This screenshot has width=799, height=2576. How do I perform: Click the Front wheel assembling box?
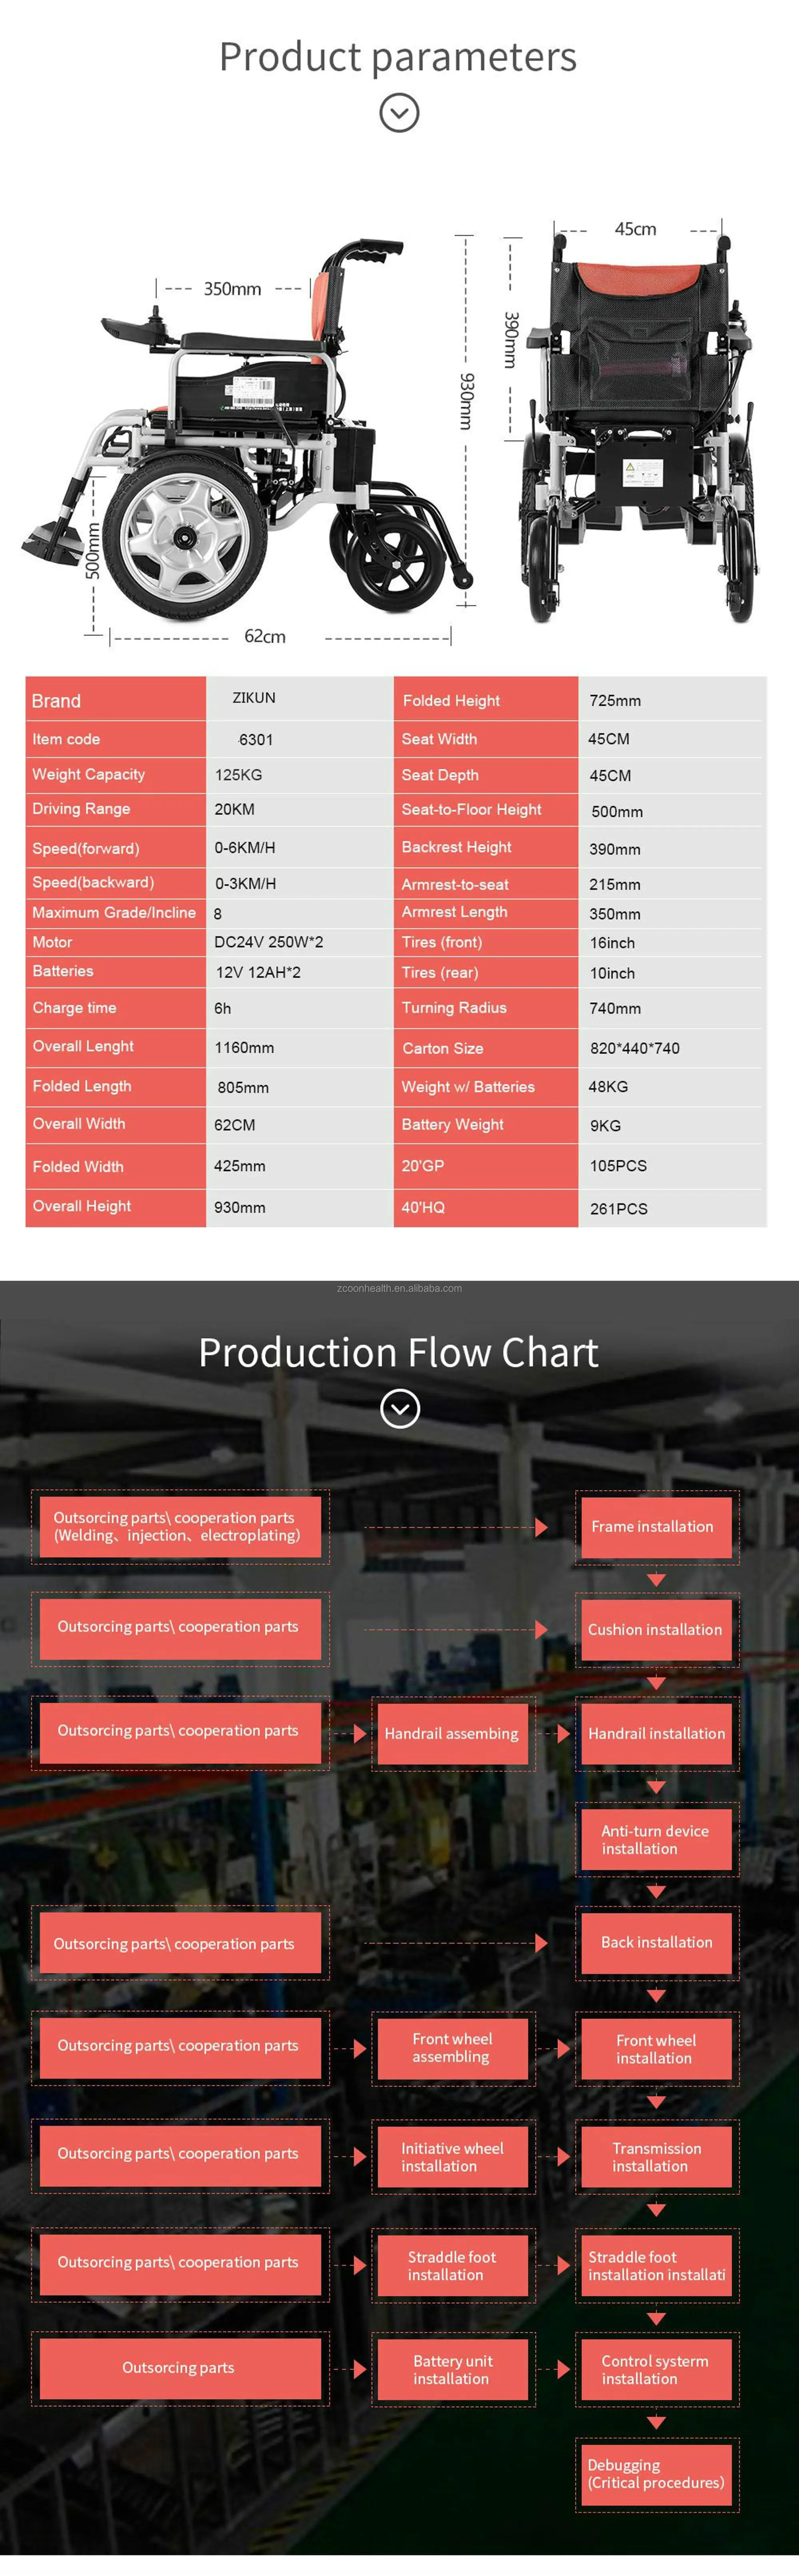pos(452,2048)
